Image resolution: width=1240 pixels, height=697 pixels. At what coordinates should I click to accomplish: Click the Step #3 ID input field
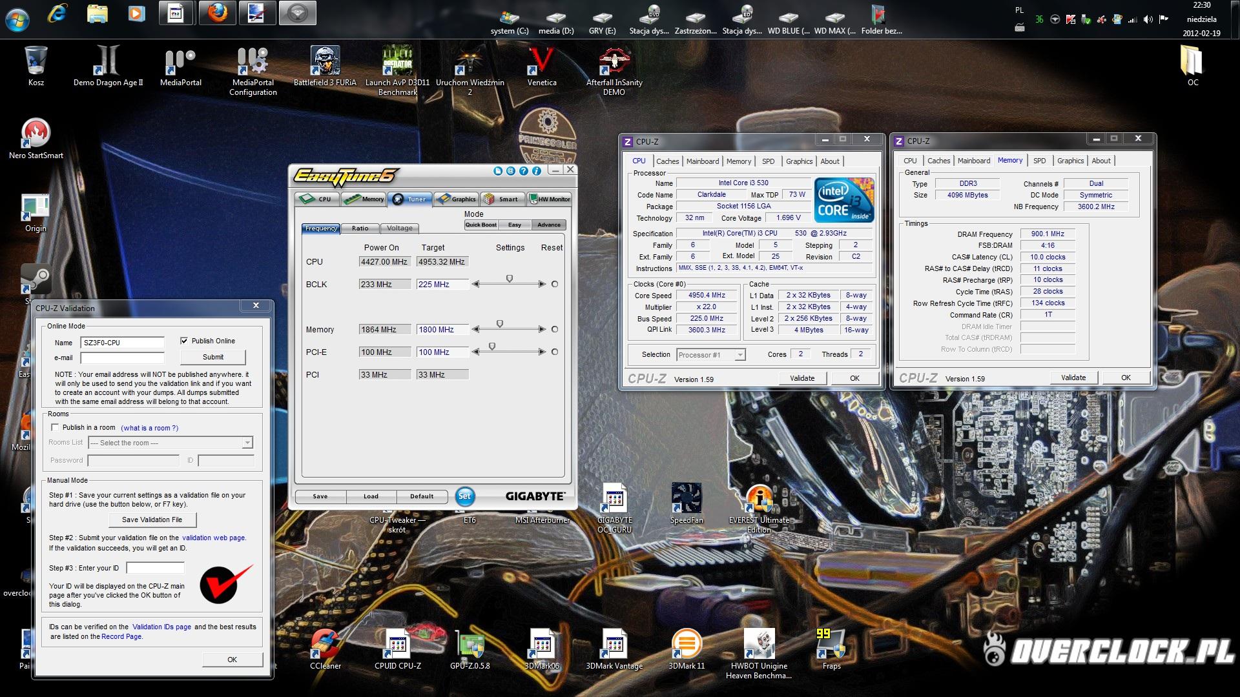pos(155,568)
